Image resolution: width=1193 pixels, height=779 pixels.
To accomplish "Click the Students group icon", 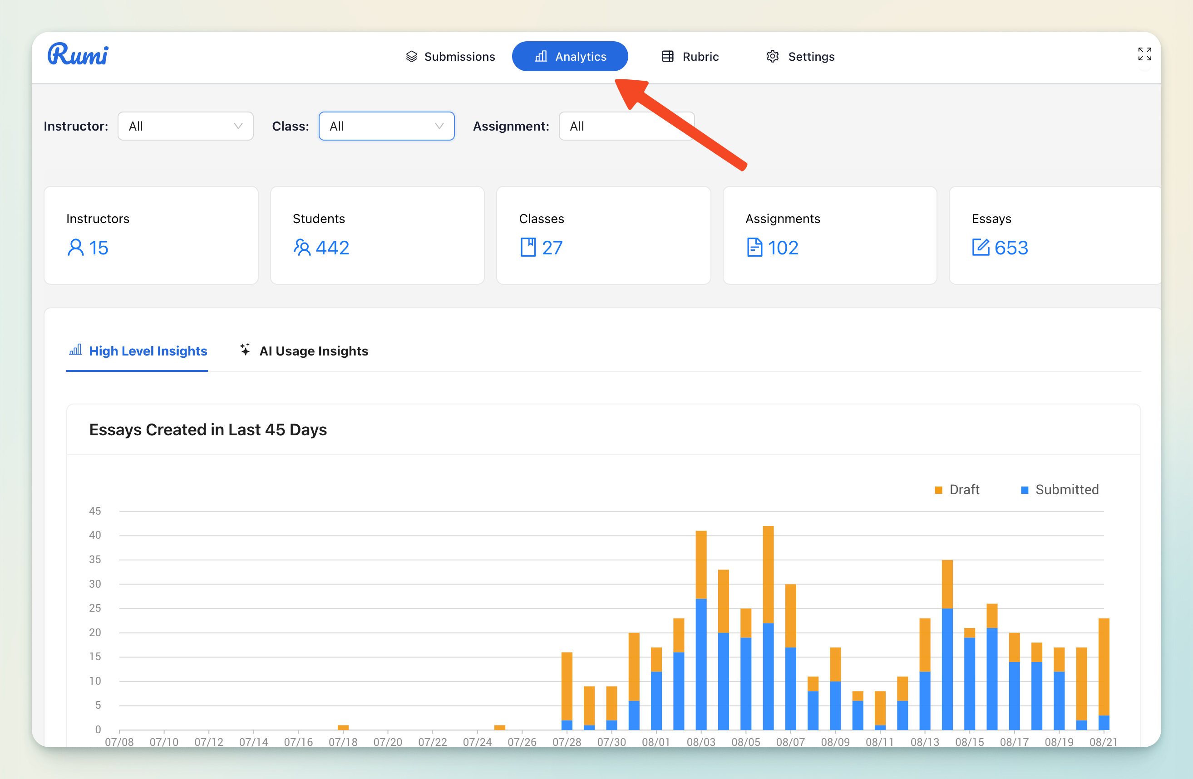I will [302, 247].
